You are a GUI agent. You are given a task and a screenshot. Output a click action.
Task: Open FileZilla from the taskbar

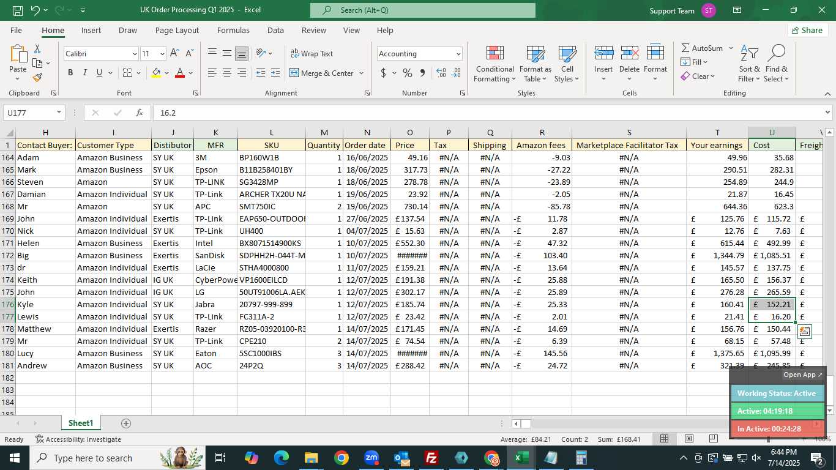coord(431,458)
